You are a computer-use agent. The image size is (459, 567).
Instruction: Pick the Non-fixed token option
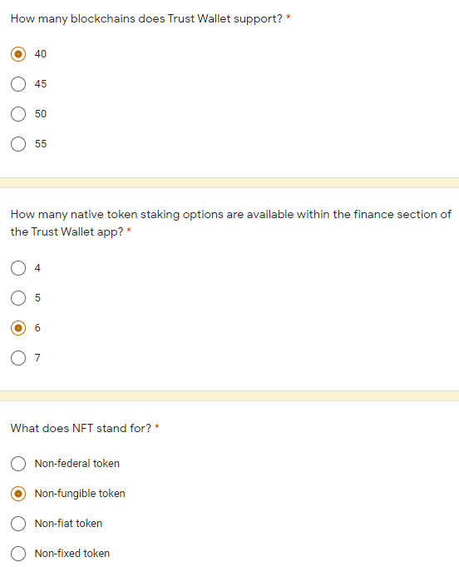(x=18, y=554)
